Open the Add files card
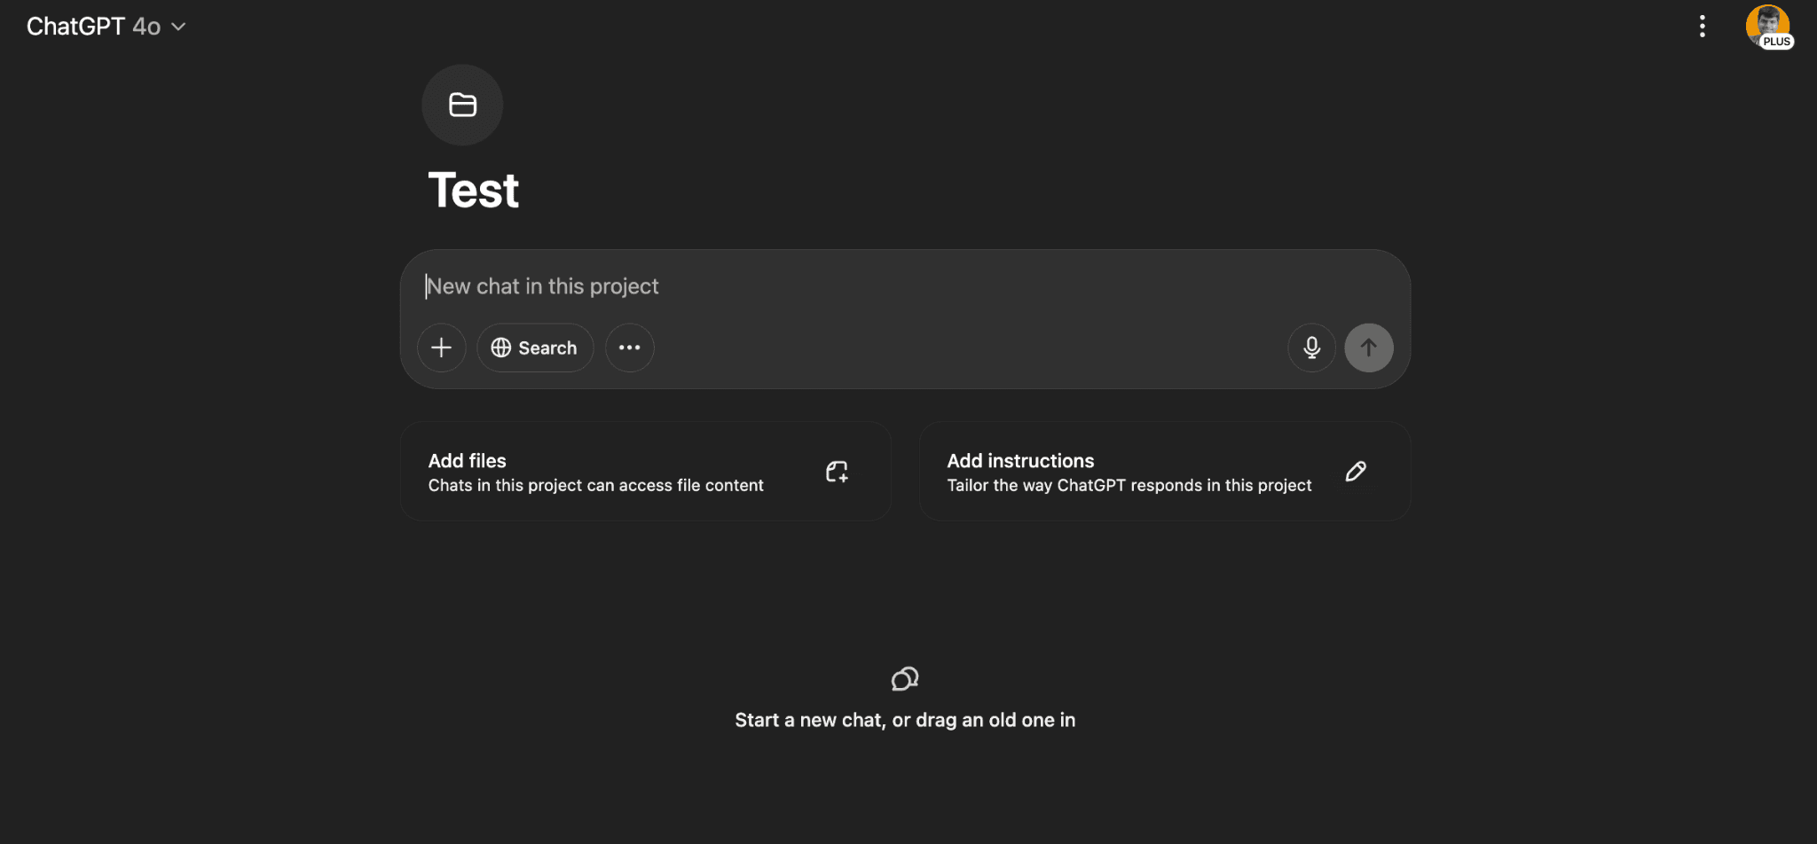 pyautogui.click(x=645, y=471)
